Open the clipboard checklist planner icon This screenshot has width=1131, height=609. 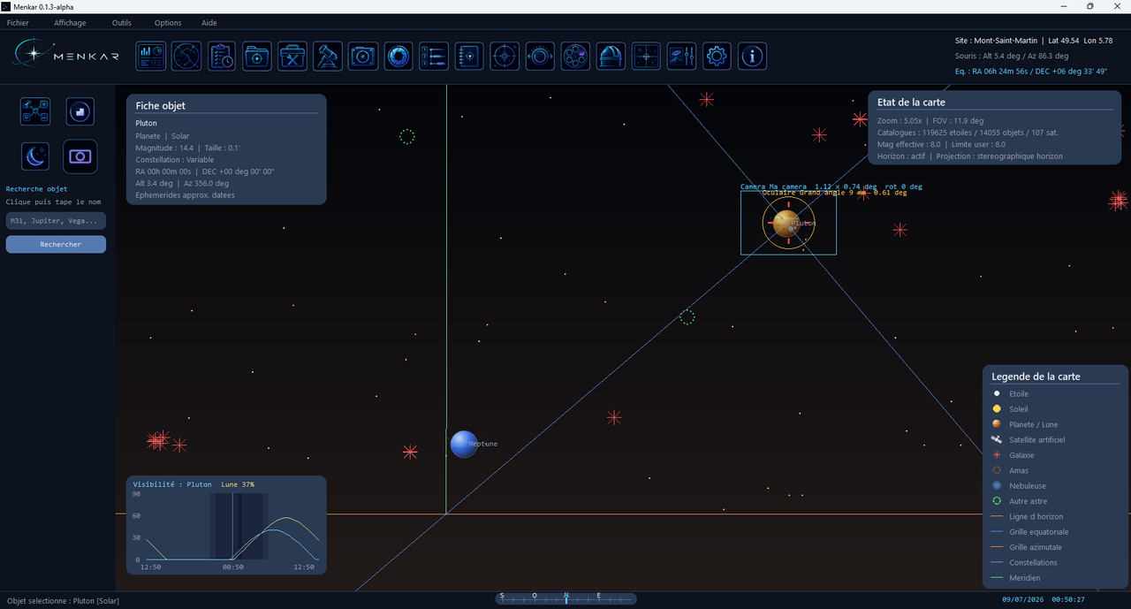pos(222,57)
